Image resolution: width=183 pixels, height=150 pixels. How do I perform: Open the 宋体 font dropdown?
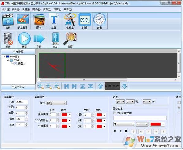124,124
